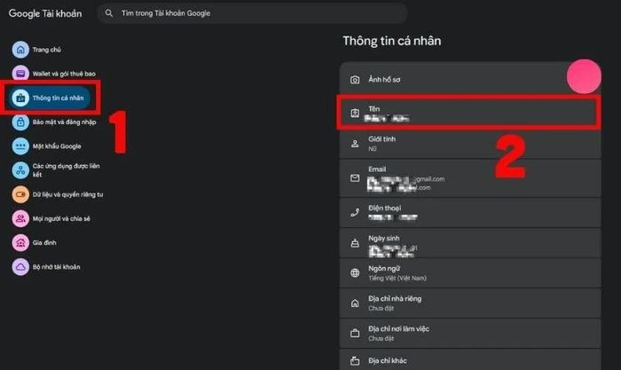Click the badge icon beside Tên
The width and height of the screenshot is (621, 370).
click(355, 113)
